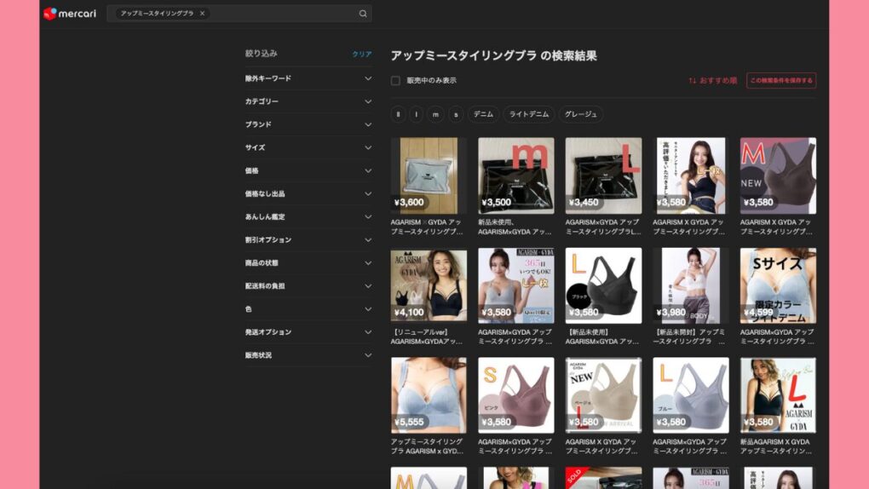This screenshot has width=869, height=489.
Task: Click この検索条件を保存する button
Action: point(781,80)
